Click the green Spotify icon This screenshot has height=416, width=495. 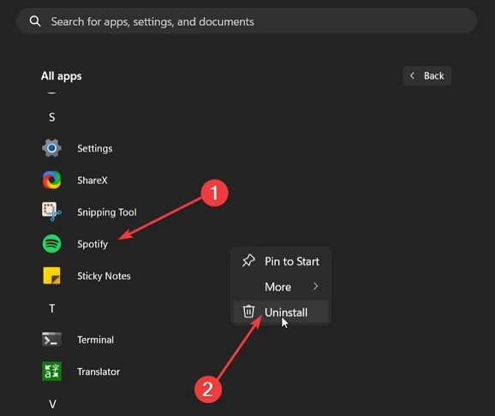click(x=51, y=244)
